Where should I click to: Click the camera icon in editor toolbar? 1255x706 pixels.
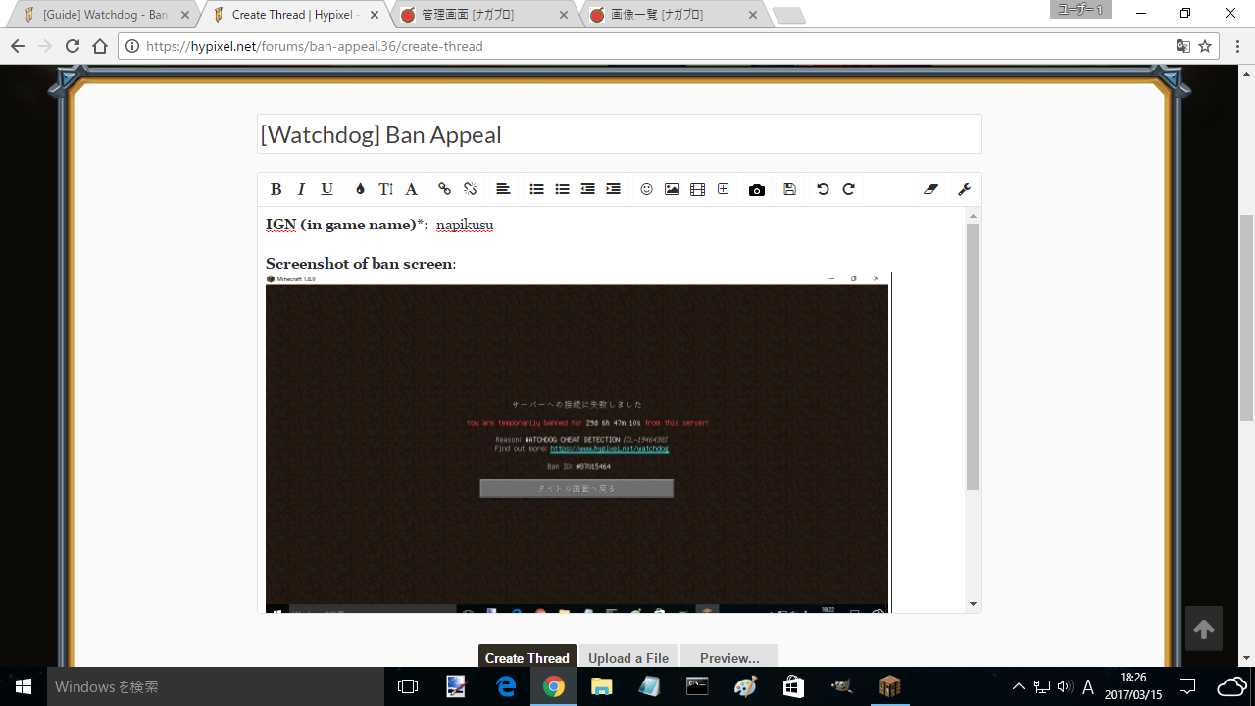pyautogui.click(x=756, y=189)
